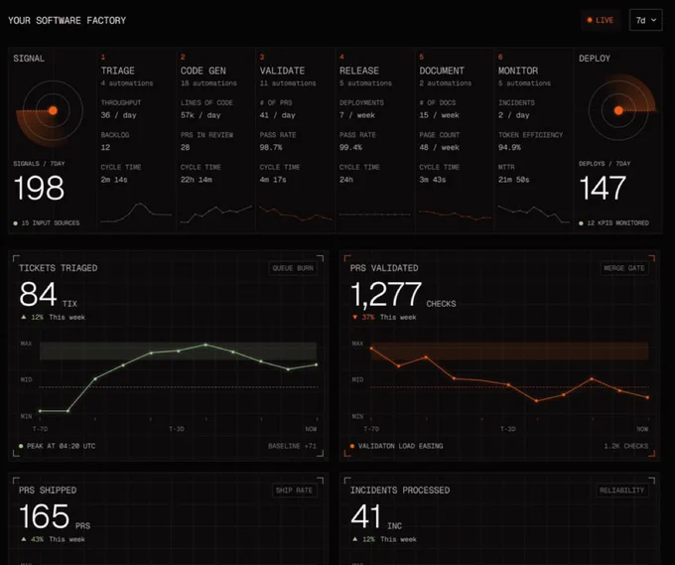Click the Monitor sparkline chart
This screenshot has height=565, width=675.
[533, 214]
